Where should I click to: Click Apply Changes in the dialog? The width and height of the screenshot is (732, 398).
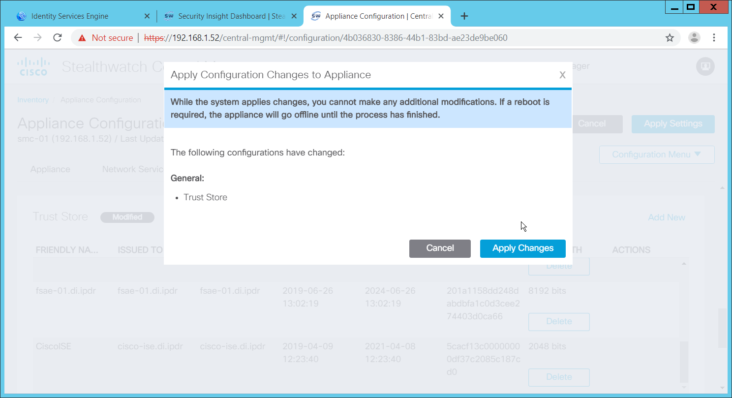tap(522, 248)
